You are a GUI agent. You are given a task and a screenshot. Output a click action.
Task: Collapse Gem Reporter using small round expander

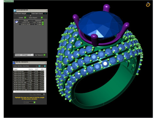30,16
